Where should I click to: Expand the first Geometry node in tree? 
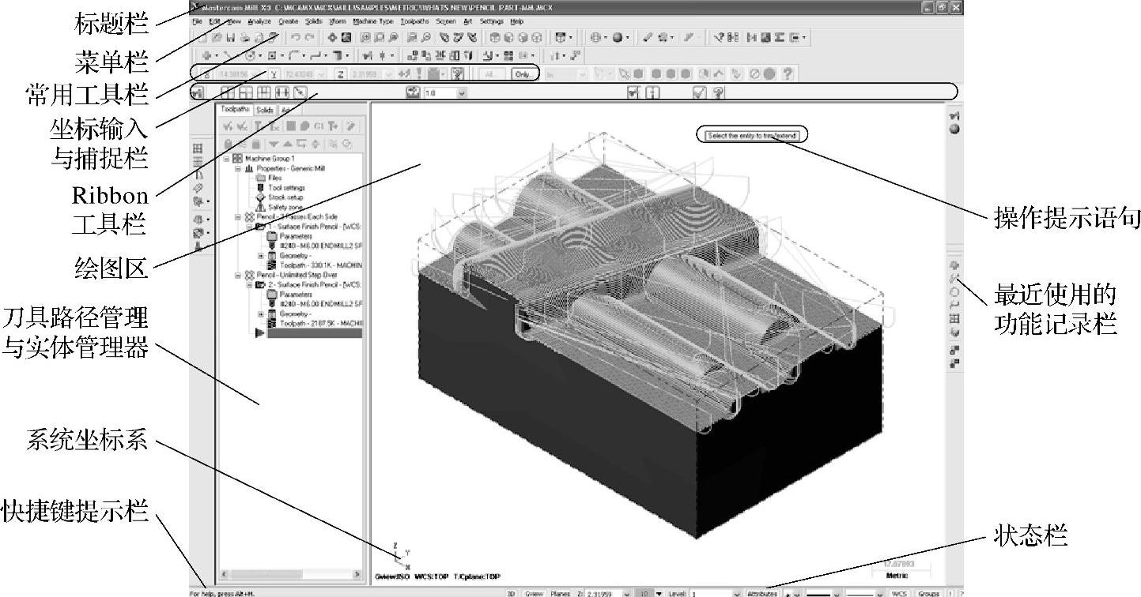[262, 255]
